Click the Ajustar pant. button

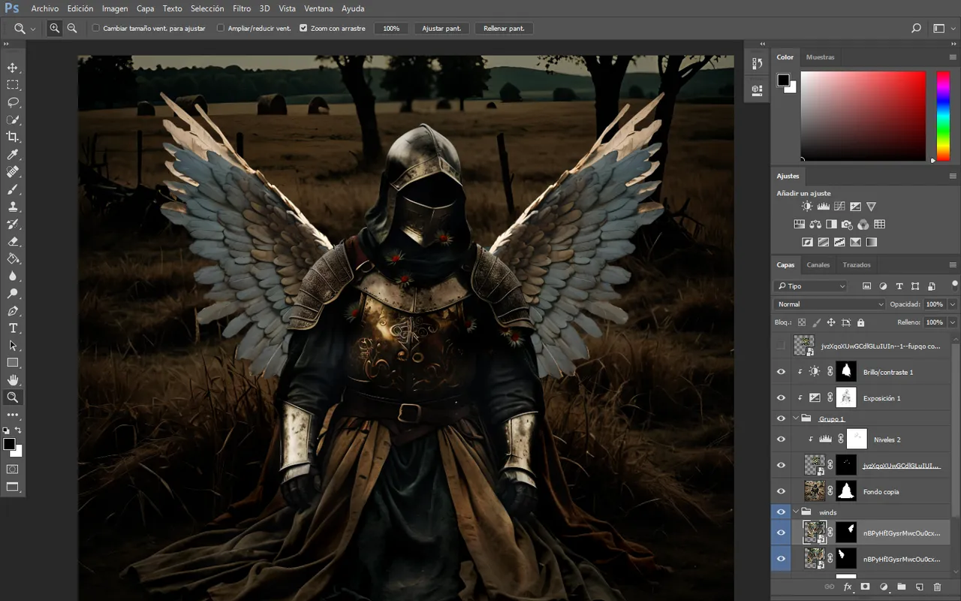(441, 28)
